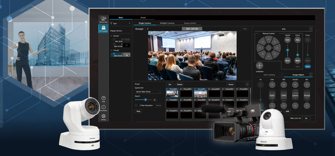
Task: Click the Zoom Tele button
Action: click(x=297, y=40)
